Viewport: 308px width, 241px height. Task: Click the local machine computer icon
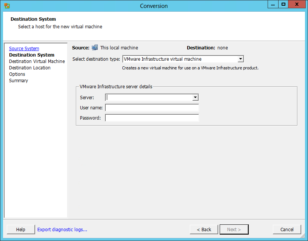(95, 48)
